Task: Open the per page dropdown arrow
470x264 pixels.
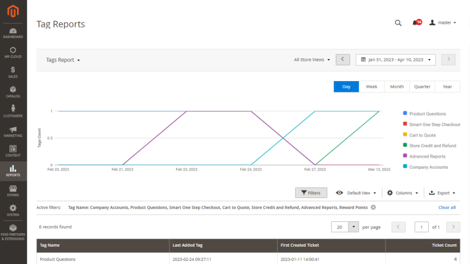Action: point(353,227)
